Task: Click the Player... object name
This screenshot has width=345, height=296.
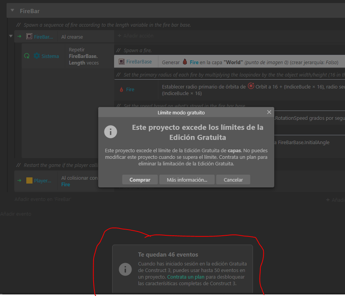Action: click(43, 180)
